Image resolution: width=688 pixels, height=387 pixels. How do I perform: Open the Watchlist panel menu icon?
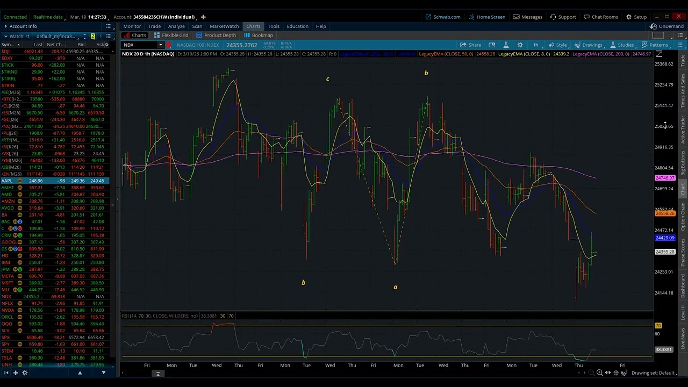tap(108, 36)
